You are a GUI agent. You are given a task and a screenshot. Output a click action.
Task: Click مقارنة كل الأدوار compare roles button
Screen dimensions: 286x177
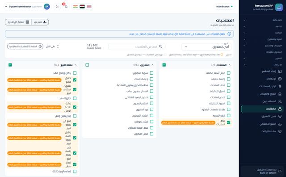point(18,22)
